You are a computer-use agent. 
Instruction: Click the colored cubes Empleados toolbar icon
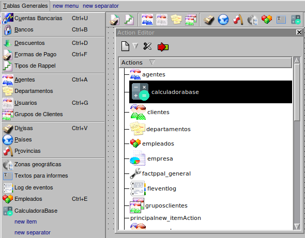pos(266,19)
